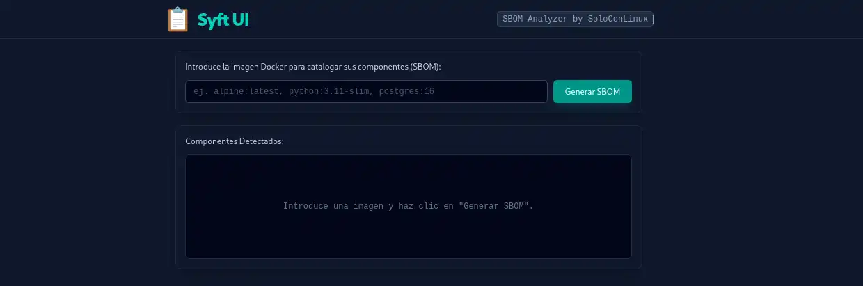Click empty upper area of the components output box
The image size is (863, 286).
click(x=409, y=174)
